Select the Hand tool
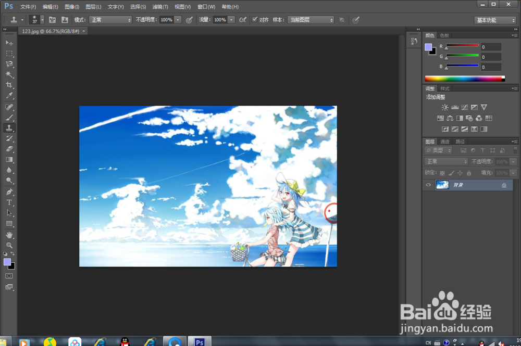Screen dimensions: 521x346 click(9, 235)
